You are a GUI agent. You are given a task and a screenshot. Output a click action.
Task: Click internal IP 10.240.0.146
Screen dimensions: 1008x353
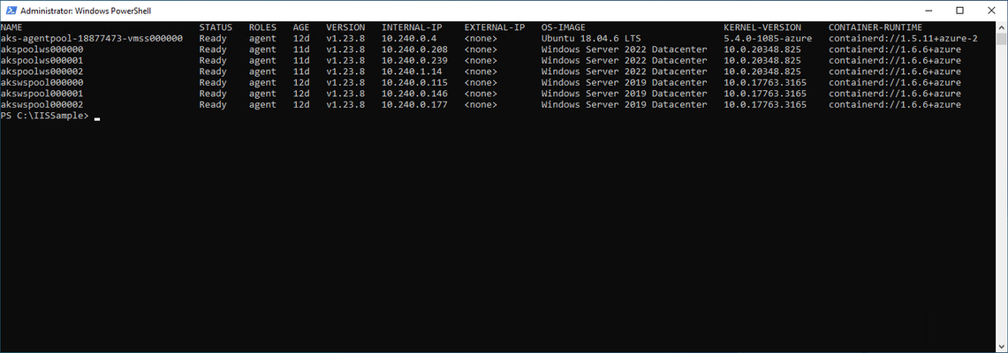pyautogui.click(x=414, y=94)
